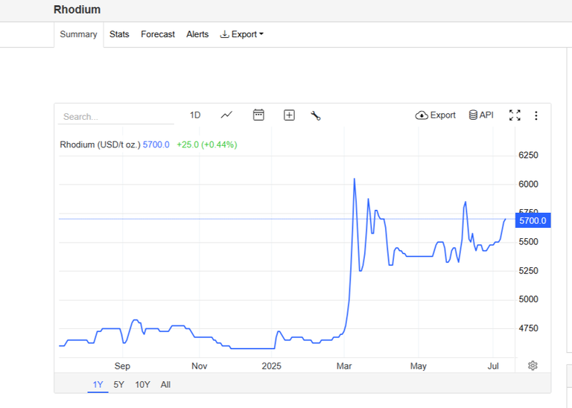
Task: Open the 1D interval selector
Action: point(195,115)
